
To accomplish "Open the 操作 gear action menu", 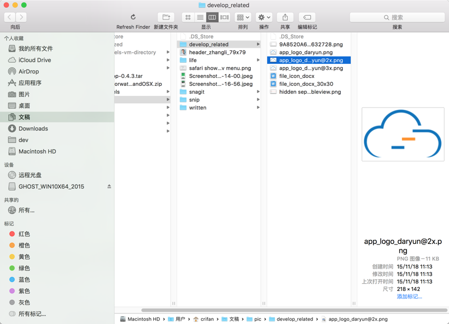I will click(x=264, y=17).
